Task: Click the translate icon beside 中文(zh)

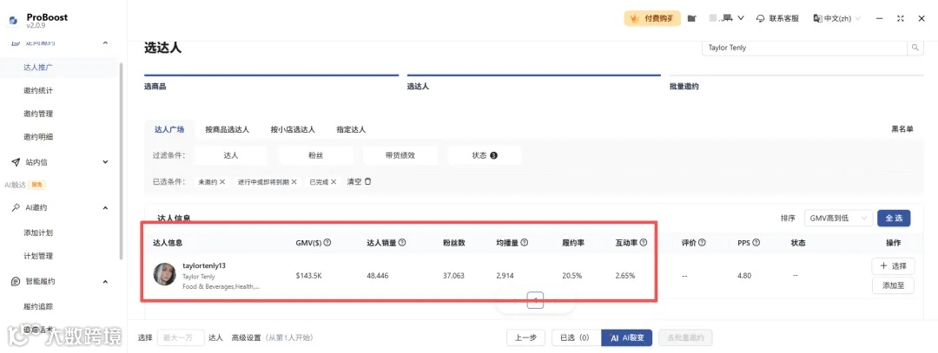Action: click(818, 18)
